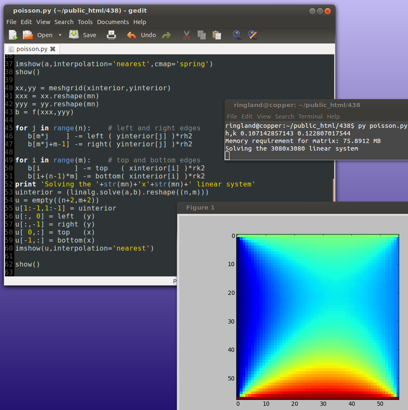Open gedit Edit menu
The height and width of the screenshot is (410, 408).
pyautogui.click(x=26, y=22)
